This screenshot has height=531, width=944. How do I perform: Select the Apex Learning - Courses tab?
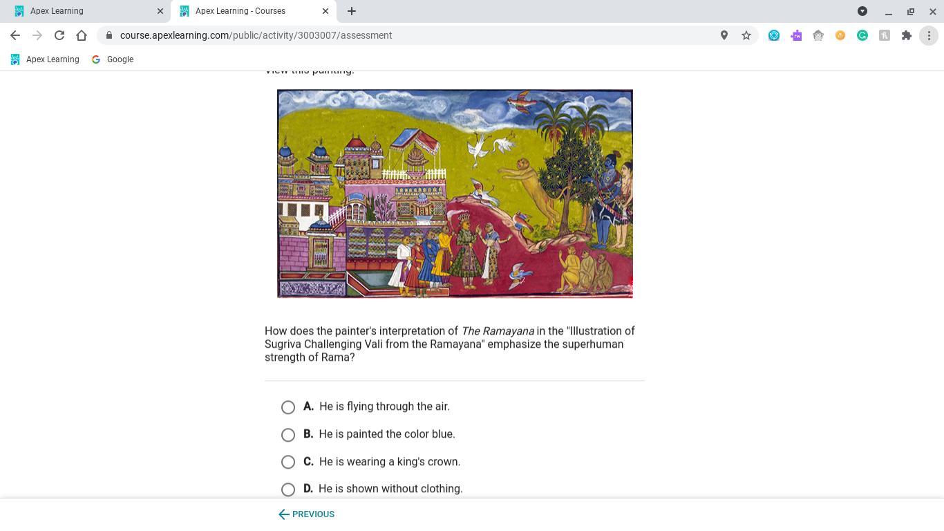[x=254, y=11]
